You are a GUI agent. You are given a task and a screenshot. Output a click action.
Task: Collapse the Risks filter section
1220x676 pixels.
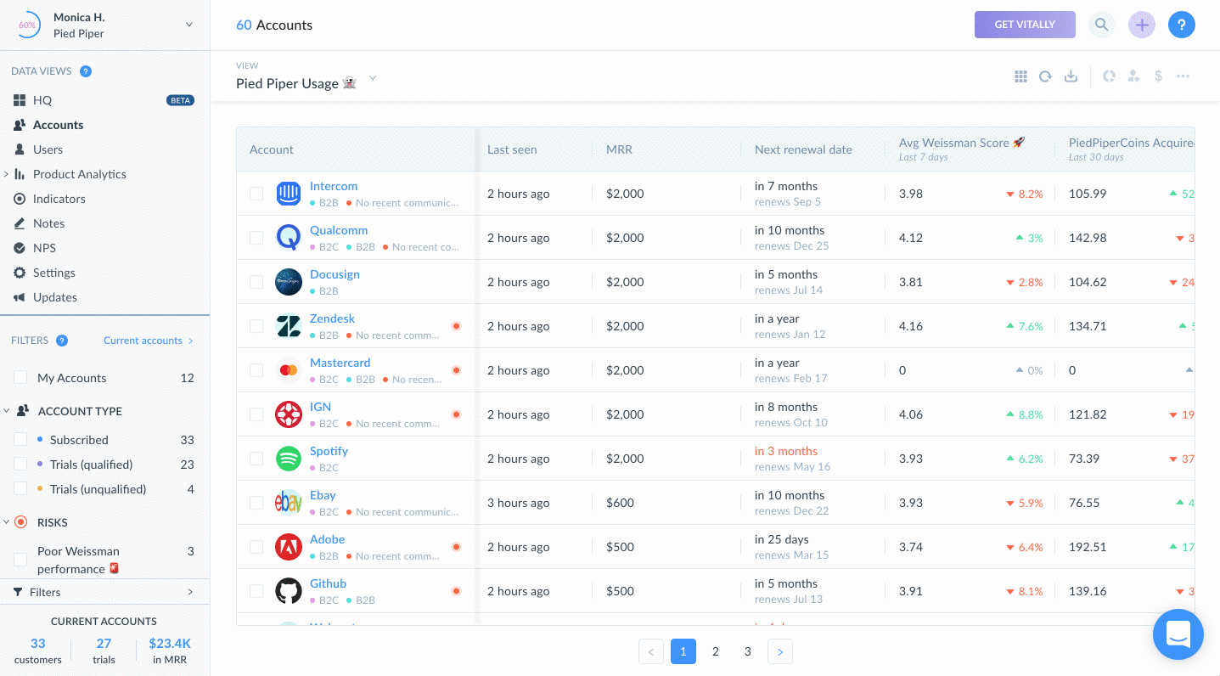click(7, 522)
